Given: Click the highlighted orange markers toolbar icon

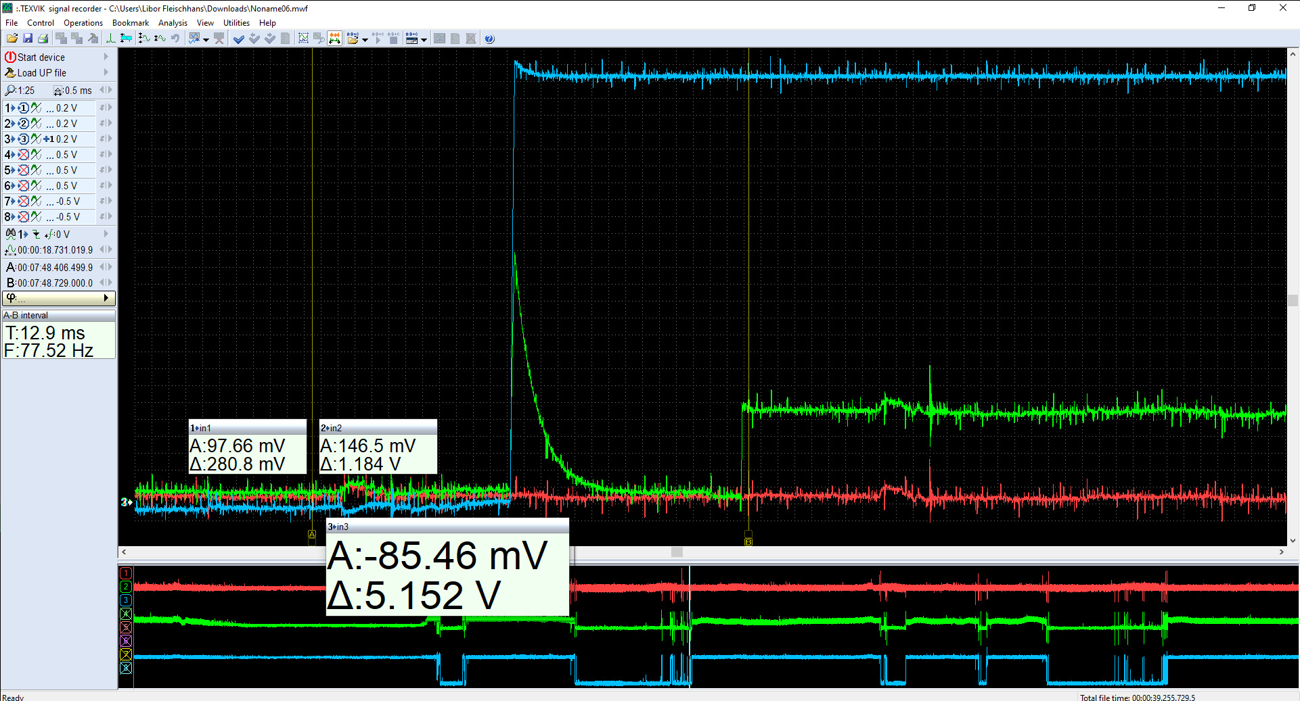Looking at the screenshot, I should (334, 39).
